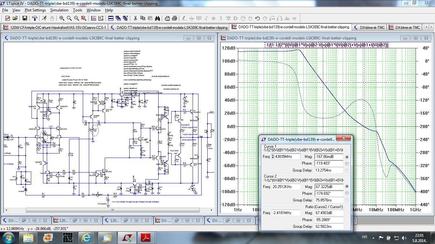Select the text Aa tool icon

[287, 18]
